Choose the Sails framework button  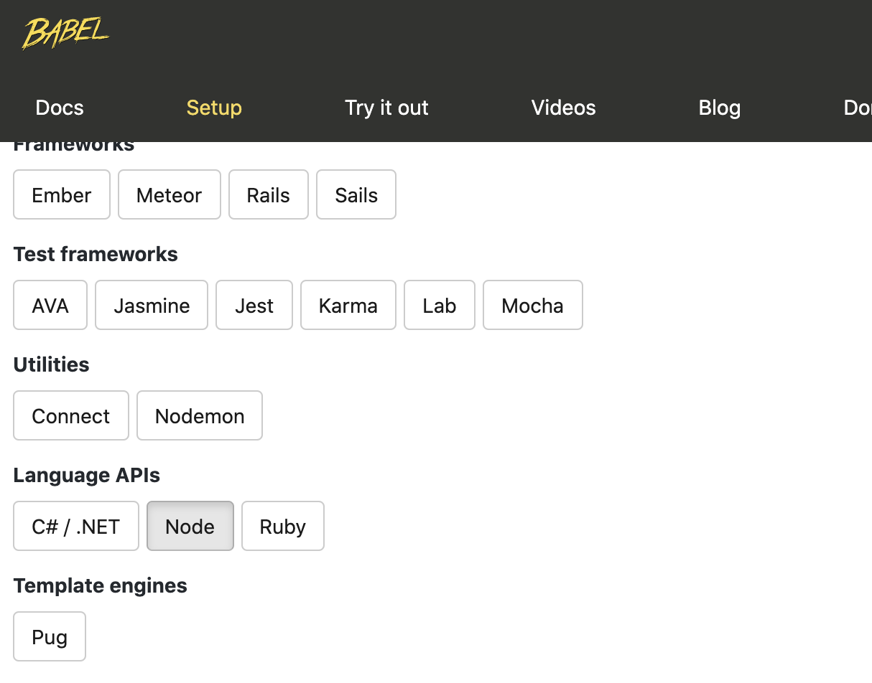pyautogui.click(x=356, y=194)
